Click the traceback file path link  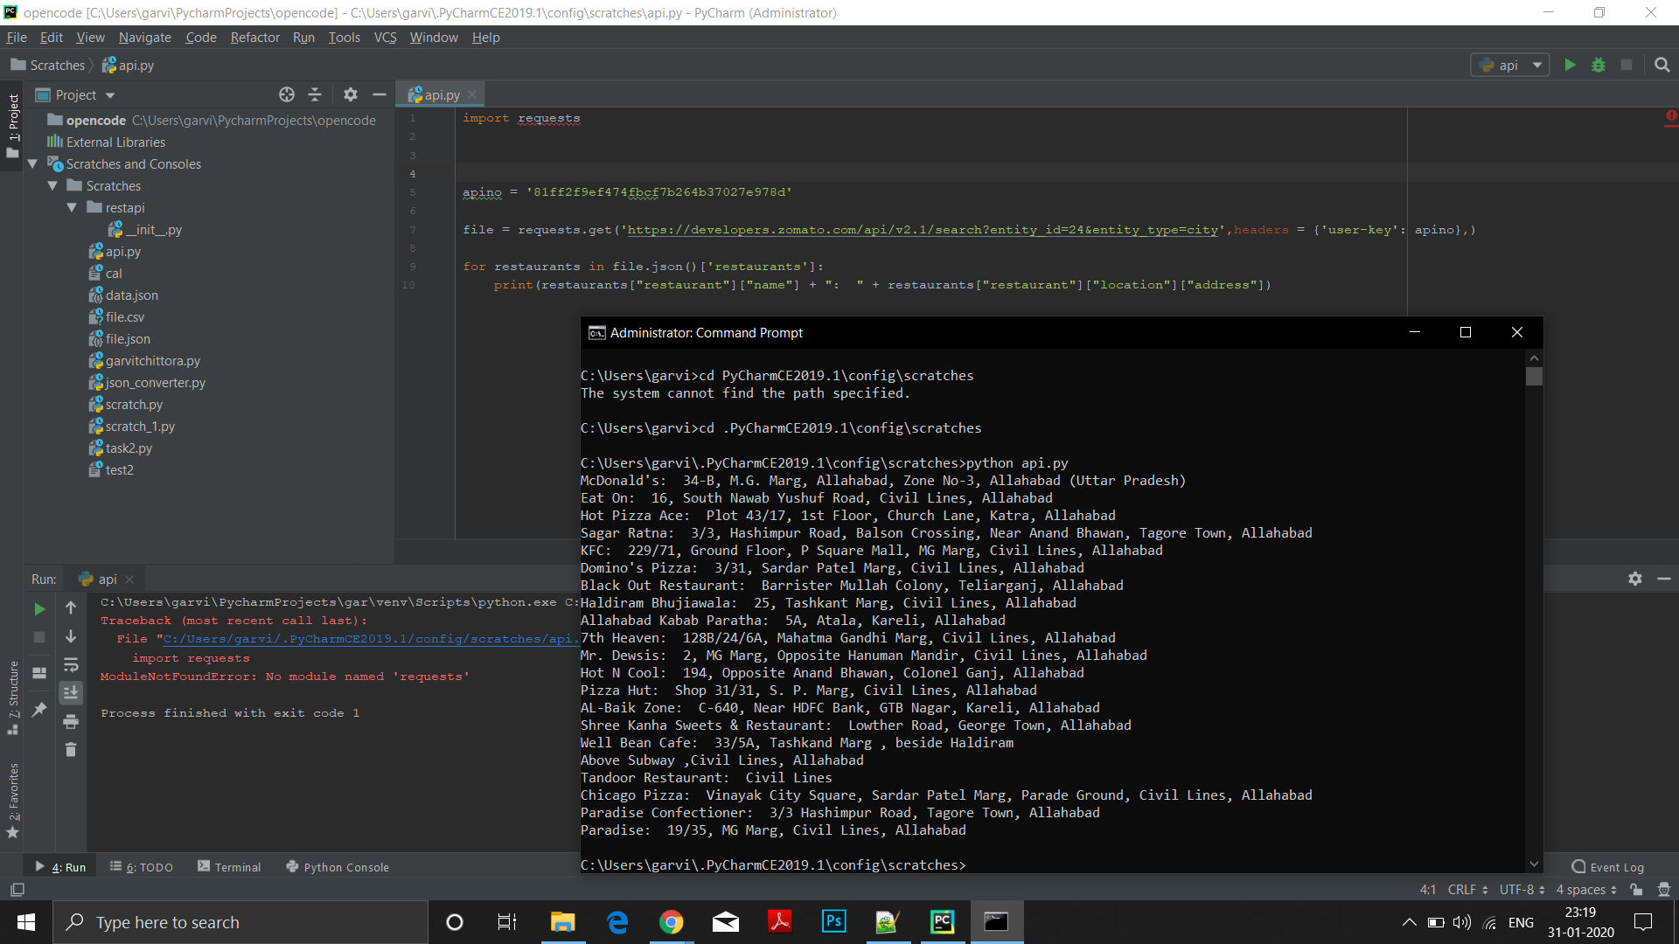(367, 639)
